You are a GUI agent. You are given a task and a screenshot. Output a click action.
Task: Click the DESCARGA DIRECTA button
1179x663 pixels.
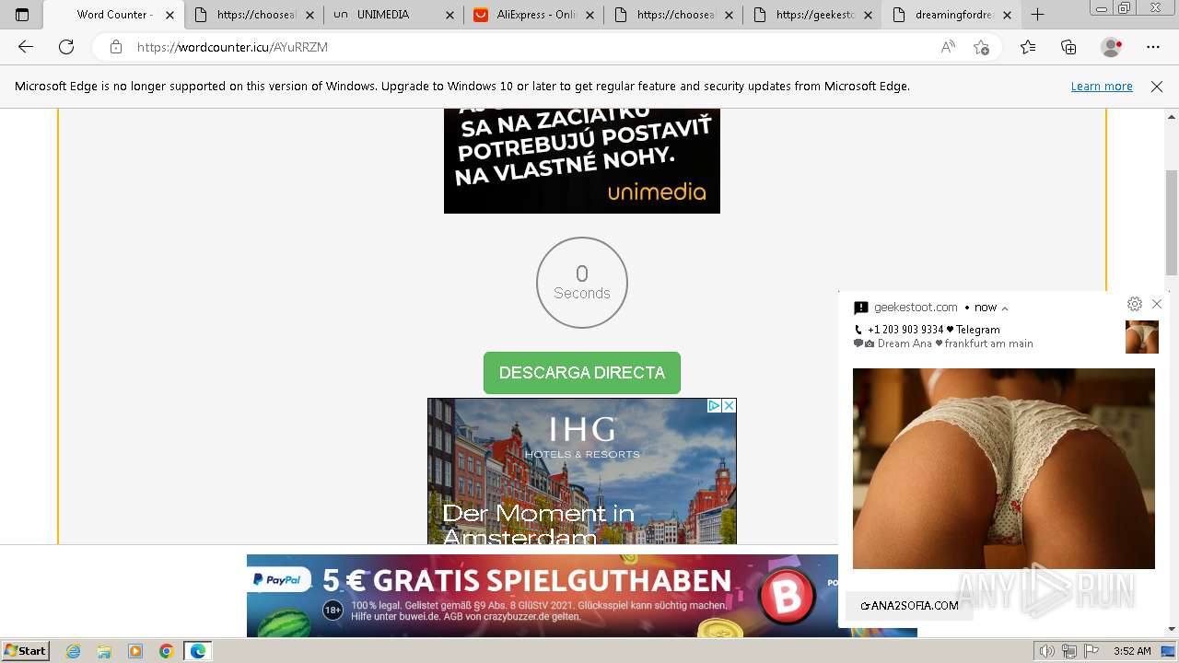click(582, 373)
